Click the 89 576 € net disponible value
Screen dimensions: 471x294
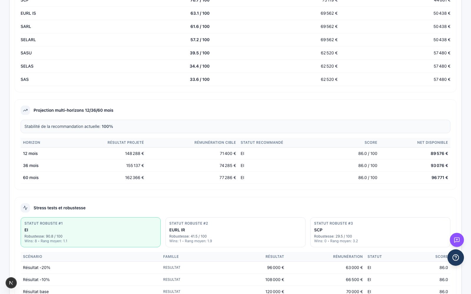pos(439,153)
